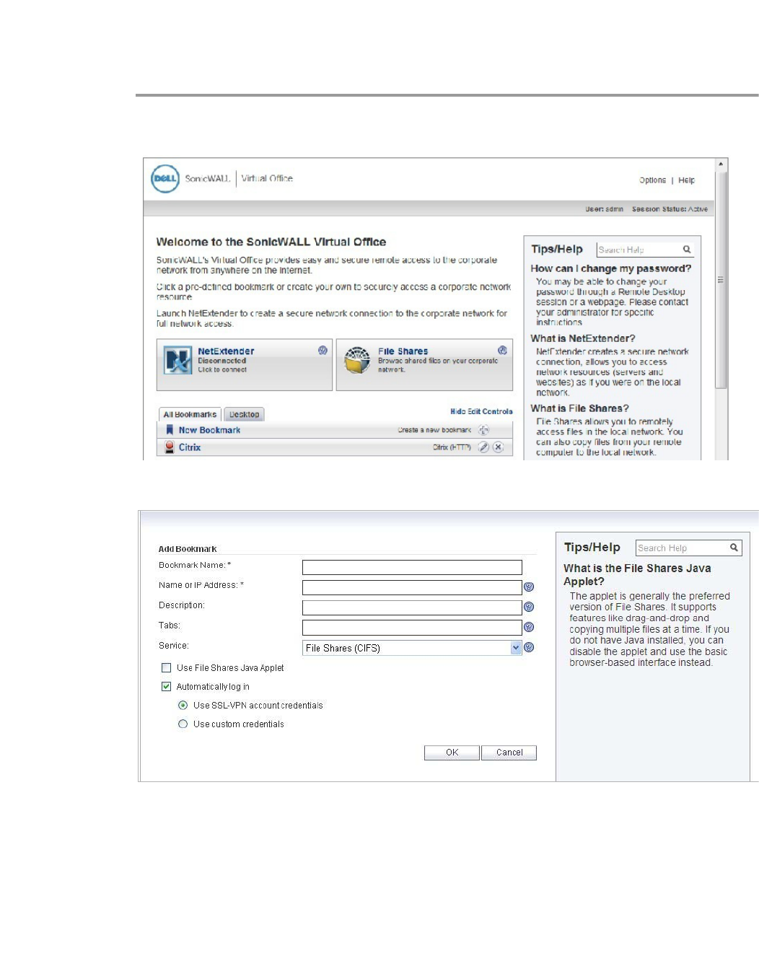
Task: Open the Service File Shares (CIFS) dropdown
Action: pos(412,648)
